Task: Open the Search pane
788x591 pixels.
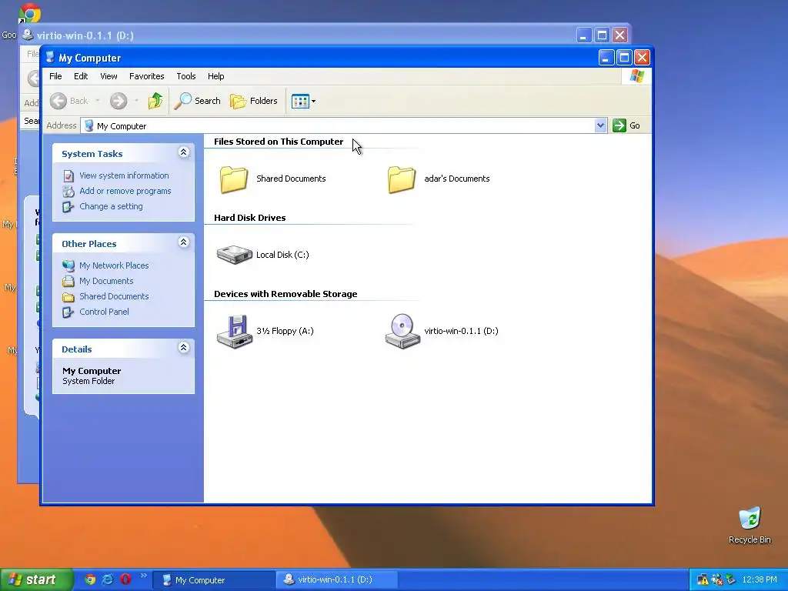Action: (x=198, y=101)
